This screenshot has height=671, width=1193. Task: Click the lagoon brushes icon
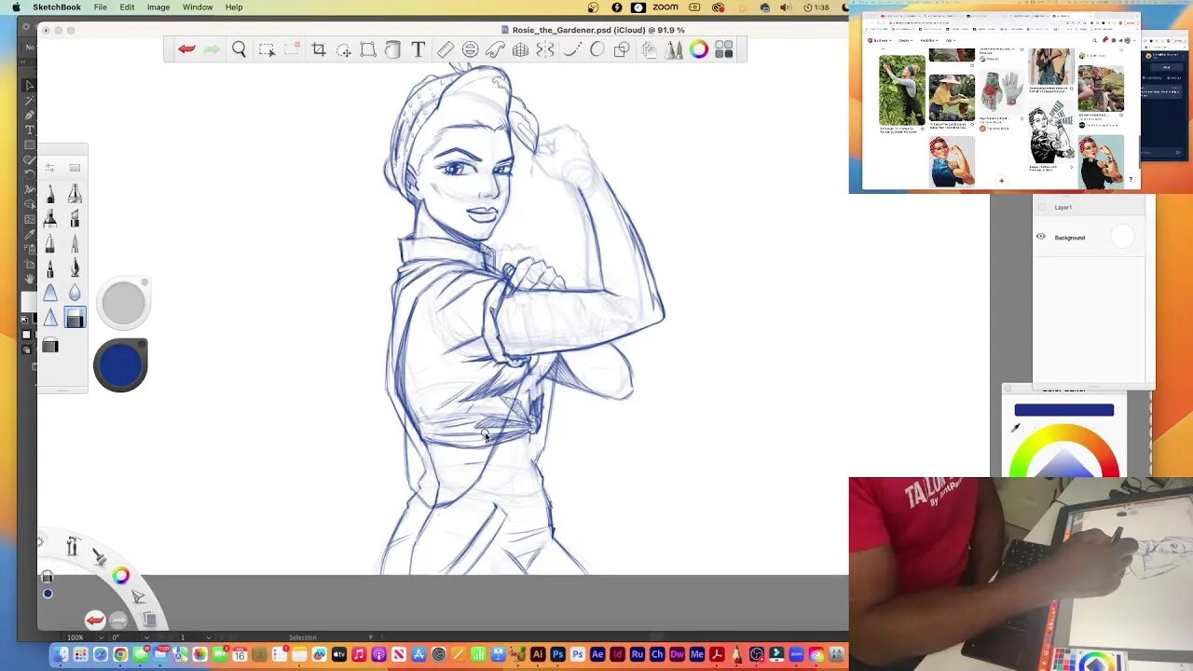click(x=99, y=555)
